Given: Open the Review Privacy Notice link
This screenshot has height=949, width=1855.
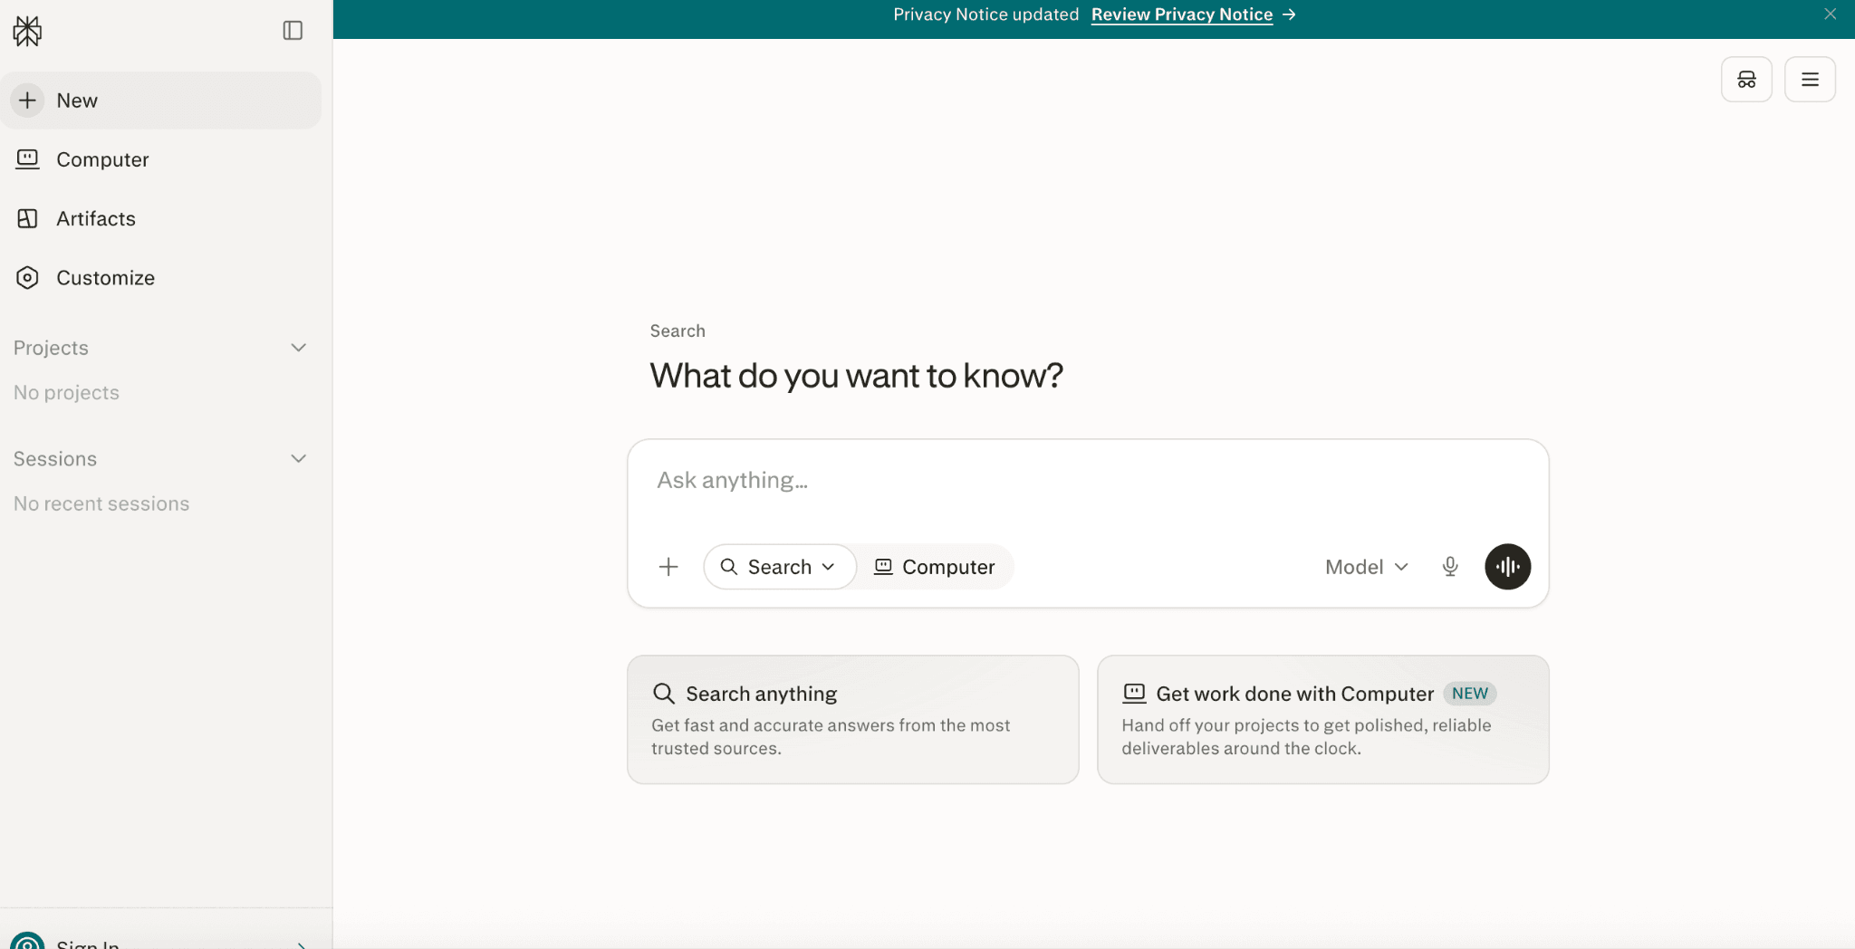Looking at the screenshot, I should (1182, 14).
